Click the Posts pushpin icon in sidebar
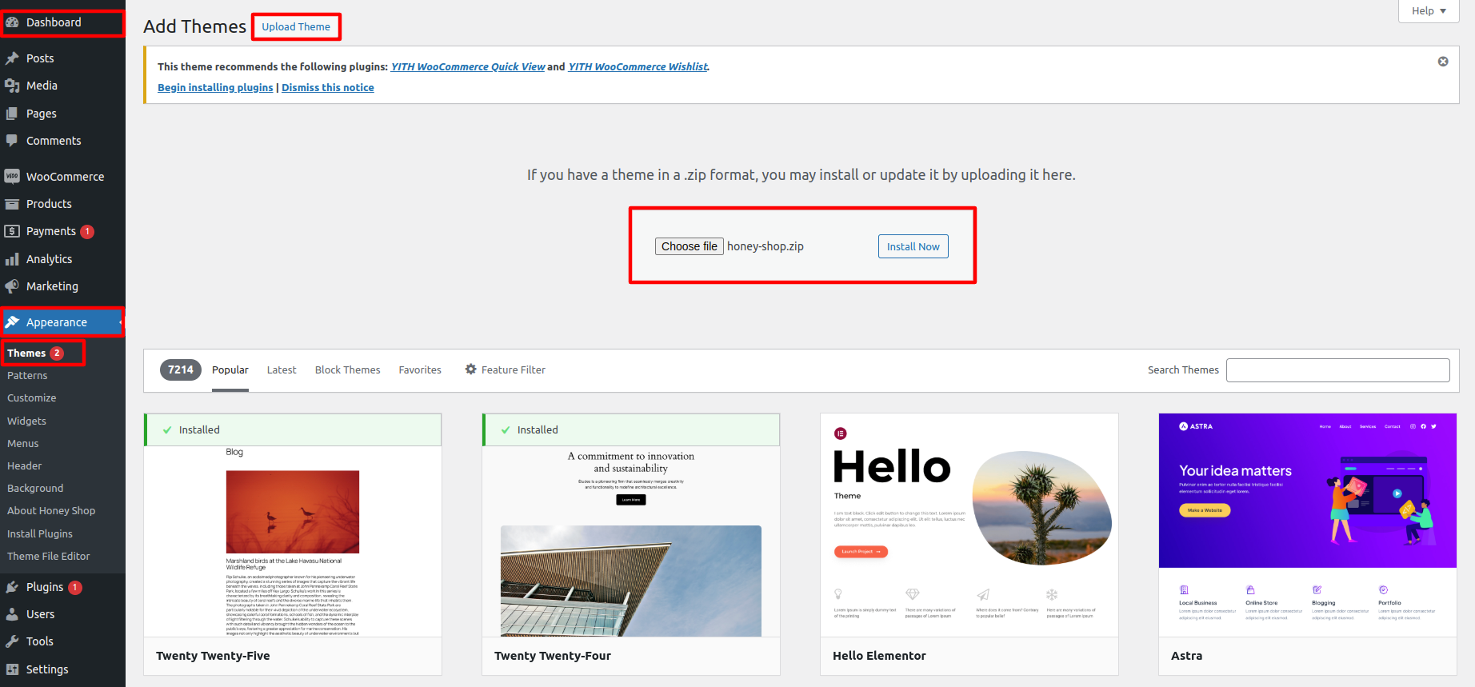Viewport: 1475px width, 687px height. (12, 58)
